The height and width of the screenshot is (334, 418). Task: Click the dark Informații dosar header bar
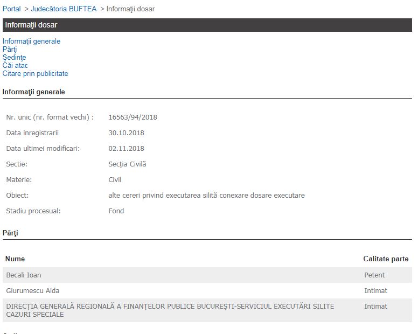click(x=207, y=25)
